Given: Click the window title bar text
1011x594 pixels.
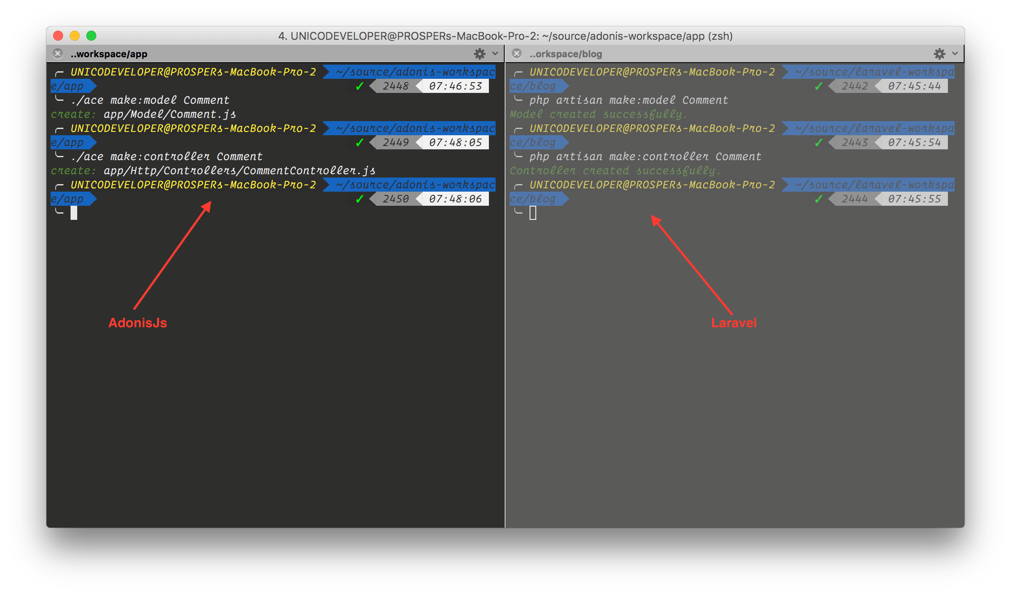Looking at the screenshot, I should click(x=505, y=36).
